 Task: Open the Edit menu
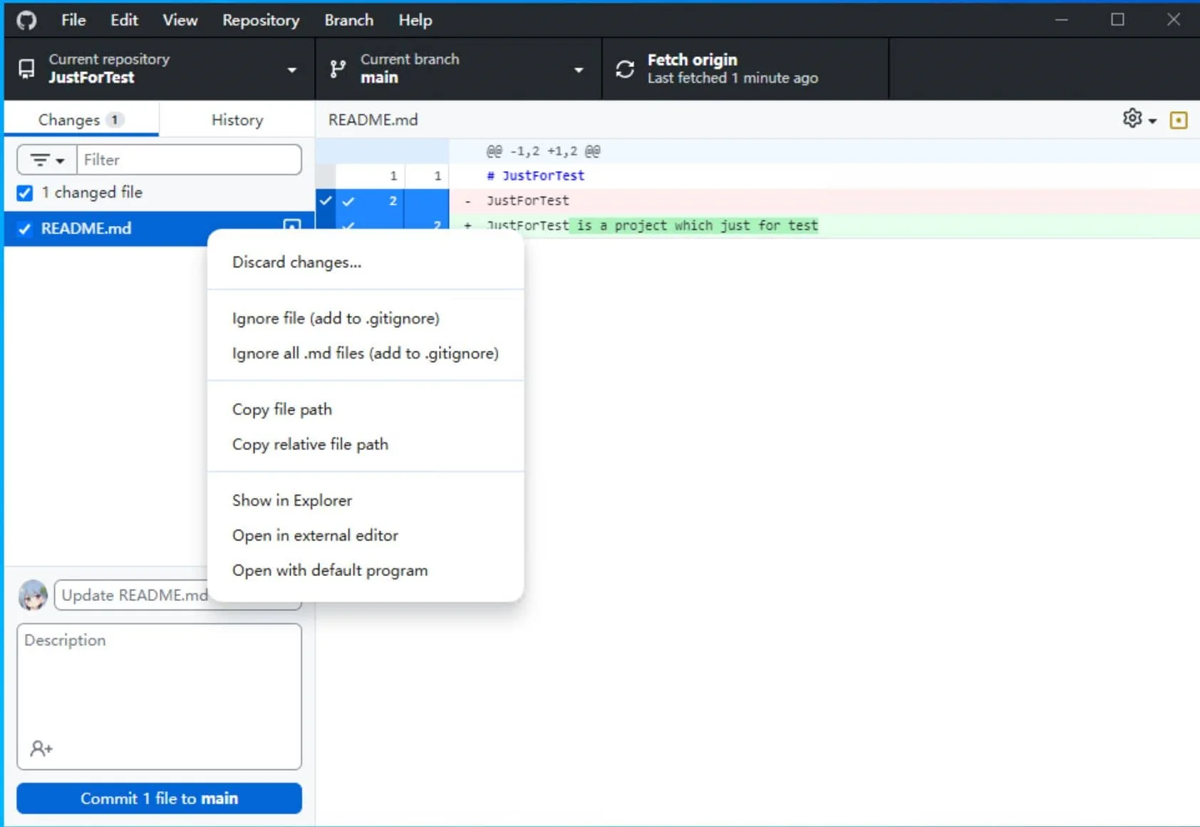click(x=124, y=20)
